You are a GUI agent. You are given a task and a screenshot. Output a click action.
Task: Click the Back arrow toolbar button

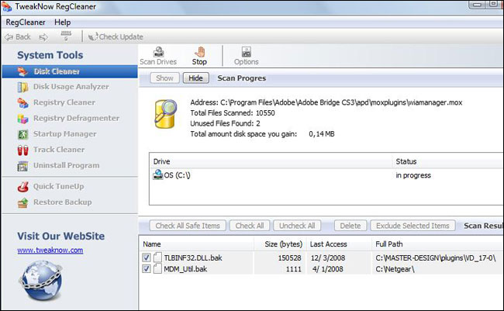click(x=17, y=37)
